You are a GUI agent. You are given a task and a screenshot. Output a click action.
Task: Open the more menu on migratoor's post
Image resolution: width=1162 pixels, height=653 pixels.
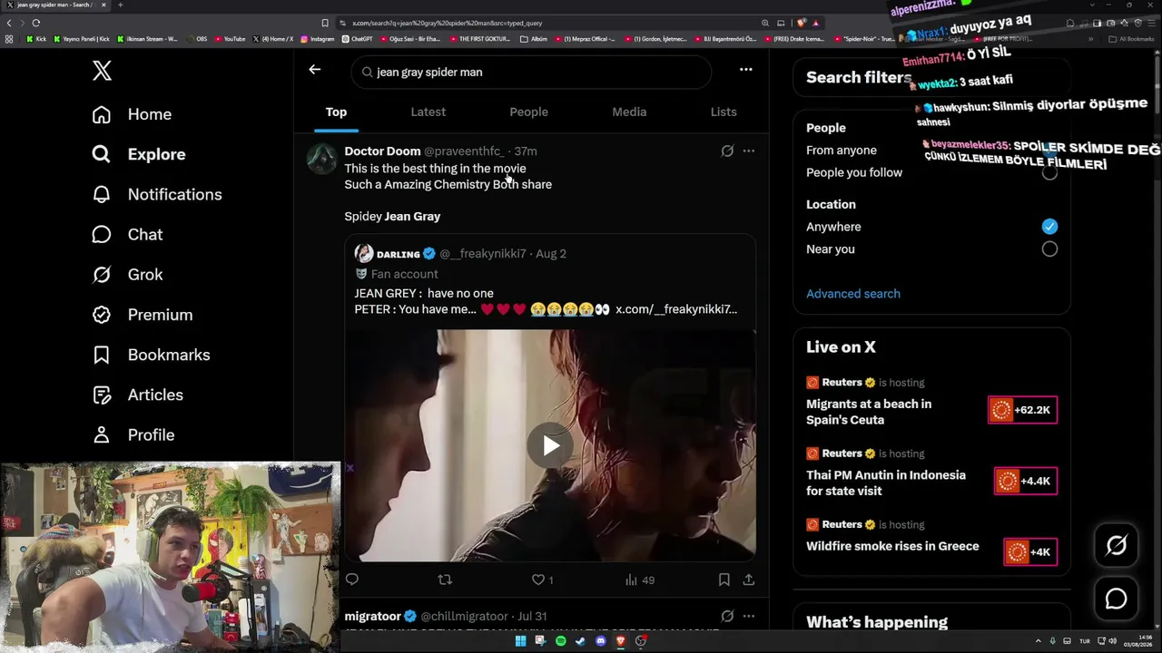click(748, 616)
